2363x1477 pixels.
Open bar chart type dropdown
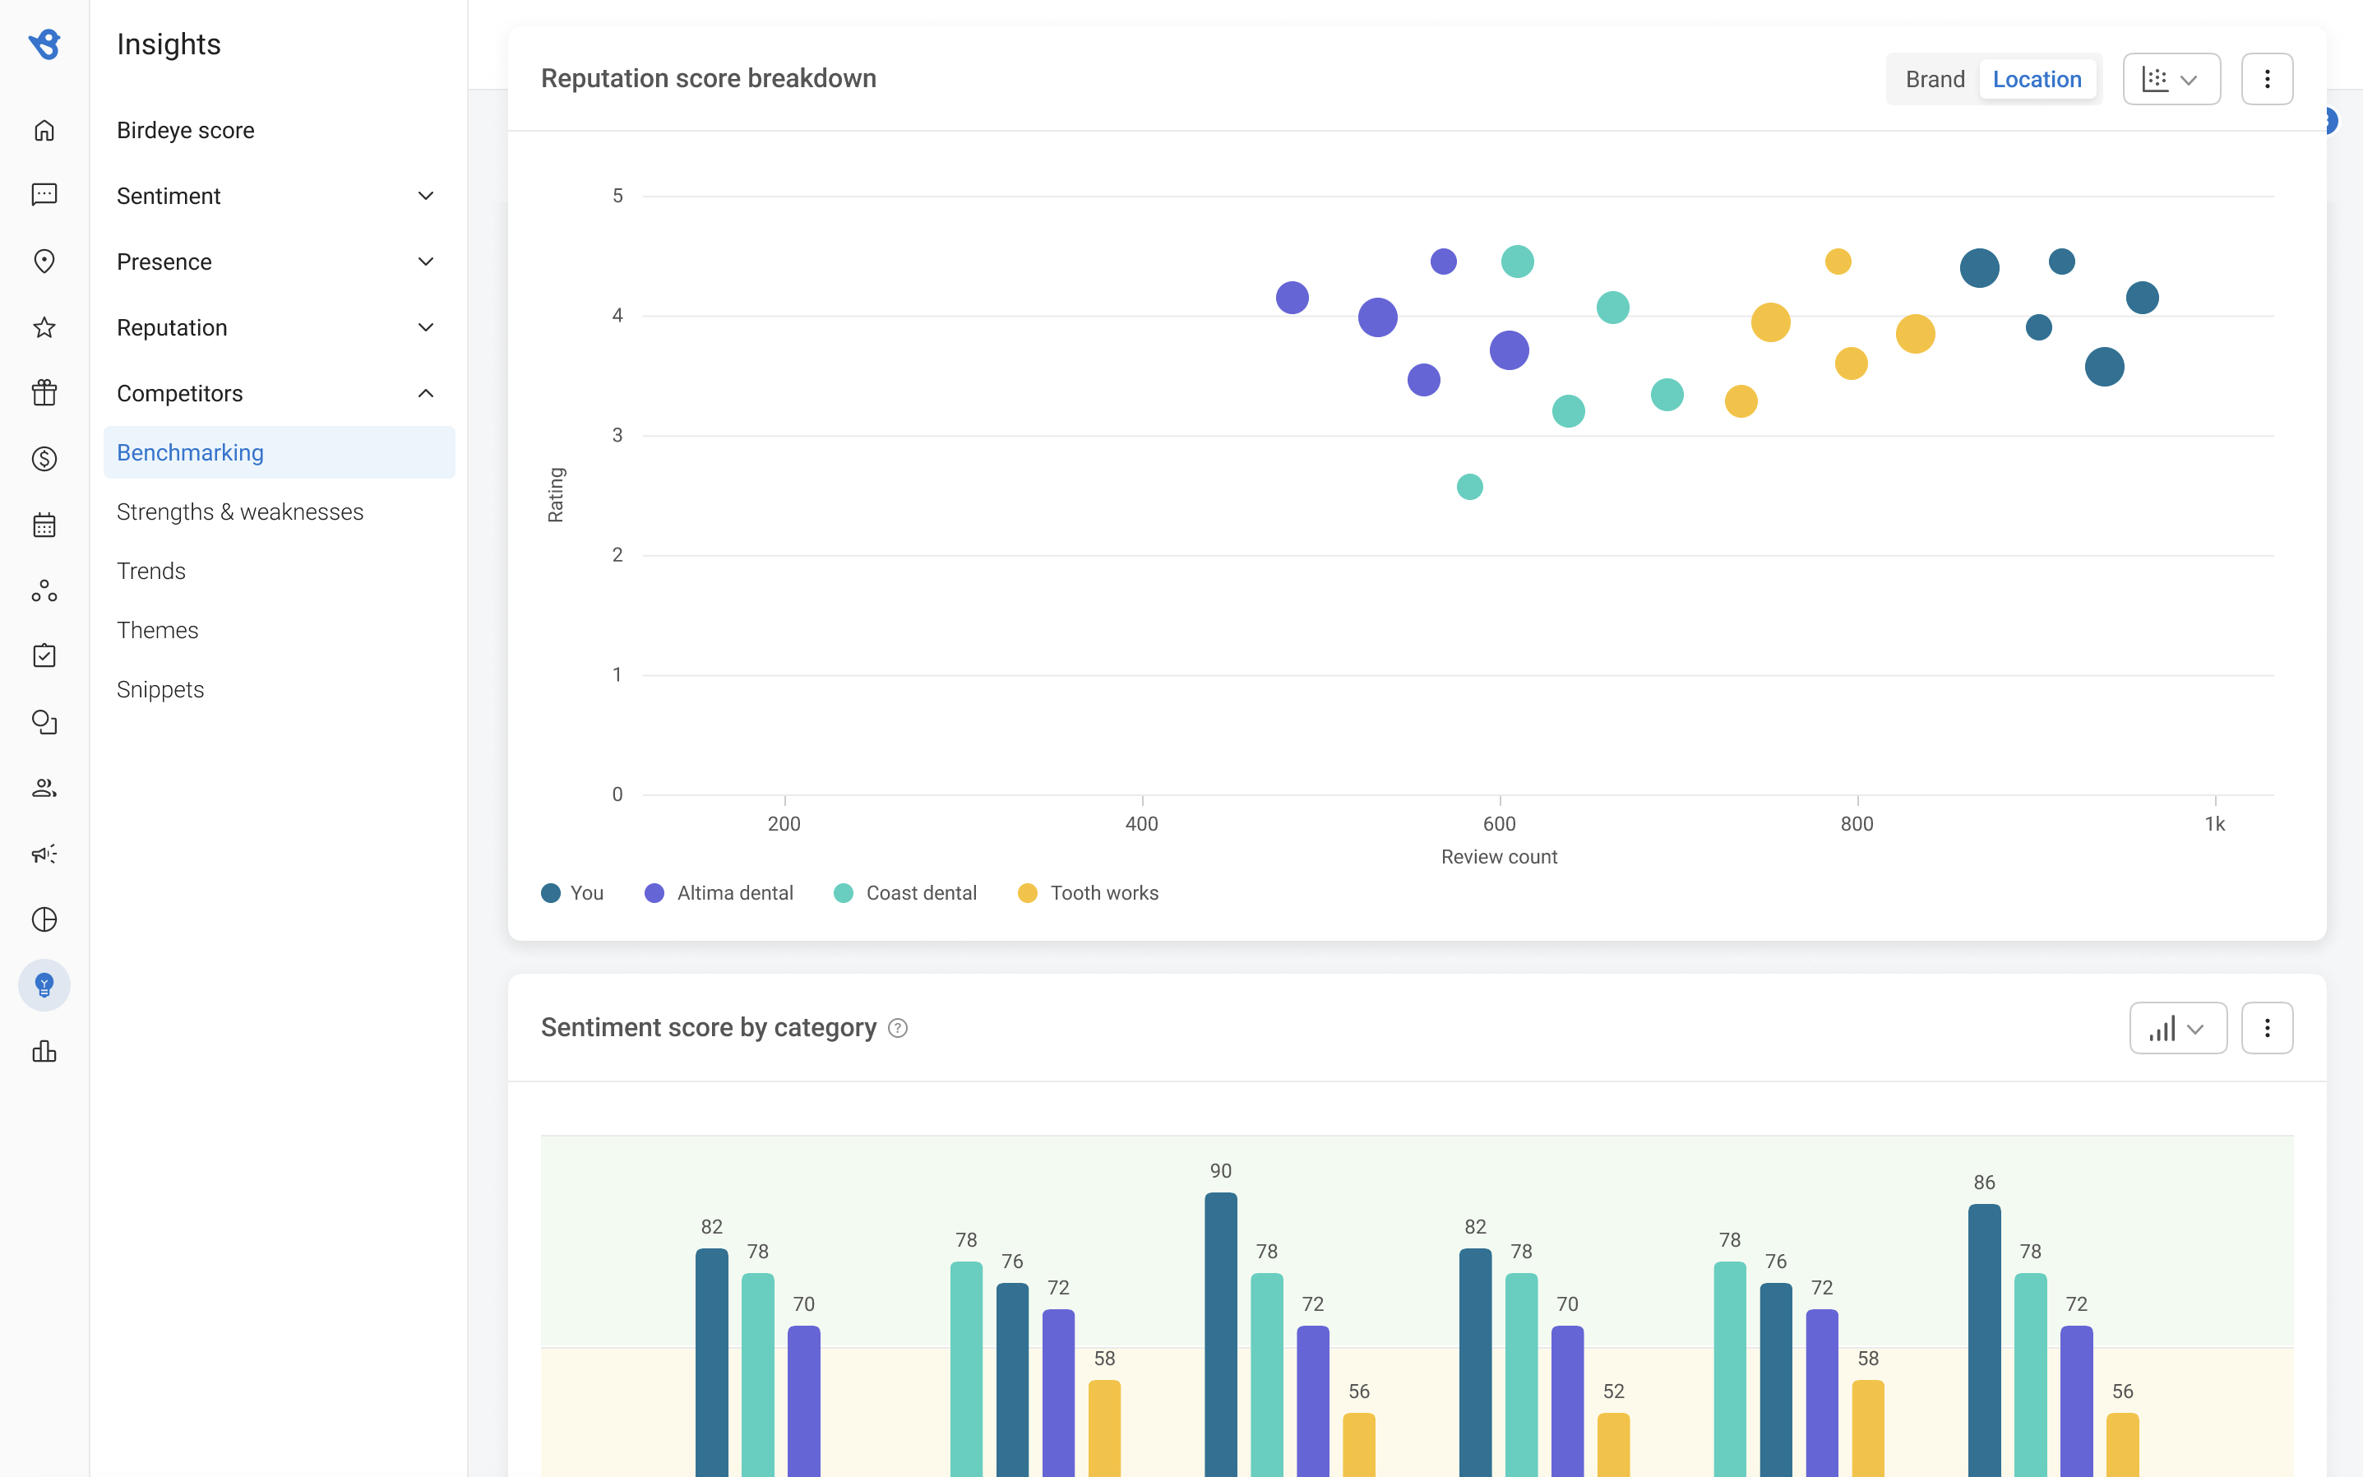(2177, 1028)
